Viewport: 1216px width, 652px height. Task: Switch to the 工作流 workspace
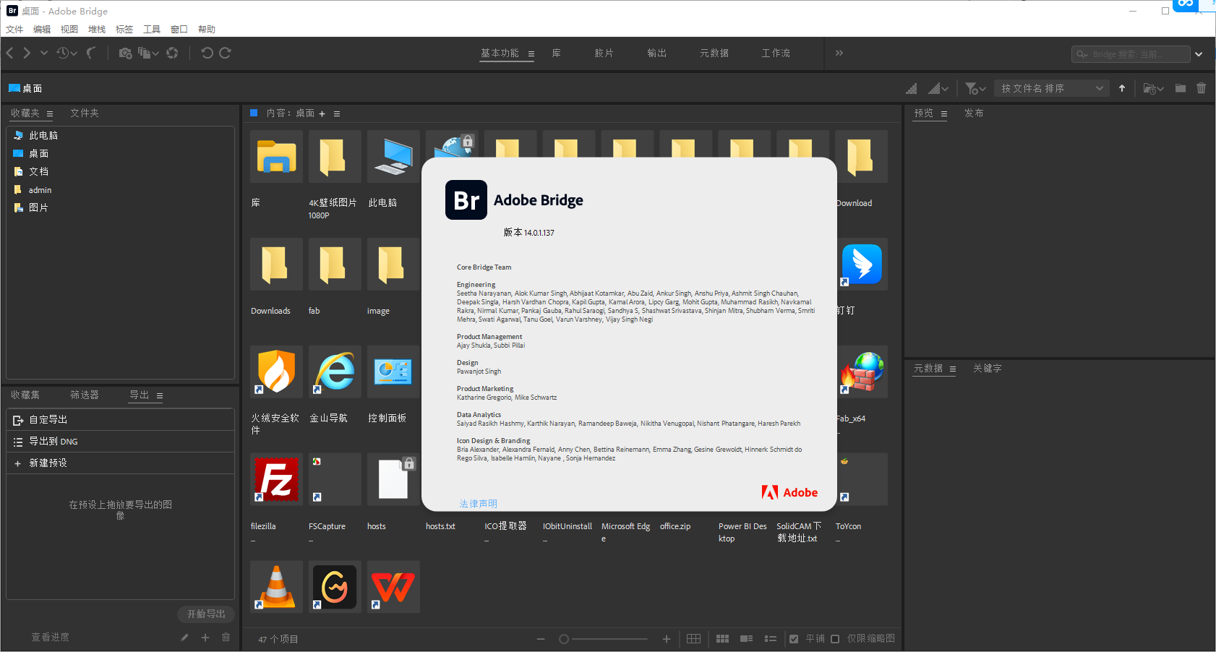pos(775,53)
